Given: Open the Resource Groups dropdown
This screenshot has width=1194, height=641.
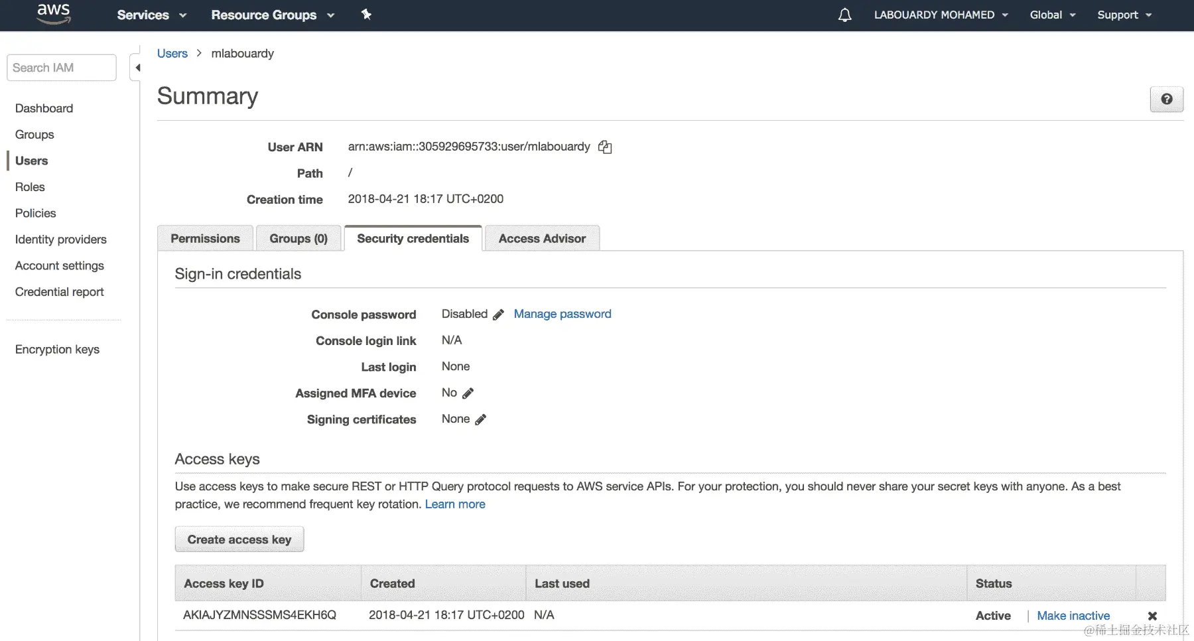Looking at the screenshot, I should (x=272, y=15).
